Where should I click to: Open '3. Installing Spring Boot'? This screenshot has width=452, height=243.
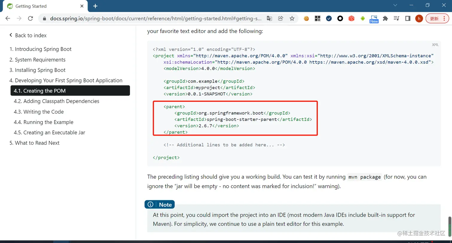click(x=37, y=70)
